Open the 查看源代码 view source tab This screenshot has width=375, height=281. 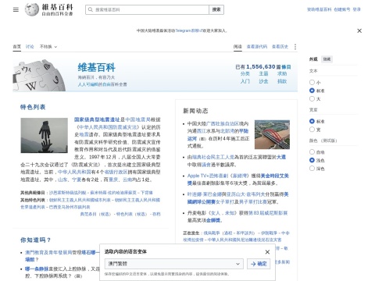pos(257,47)
